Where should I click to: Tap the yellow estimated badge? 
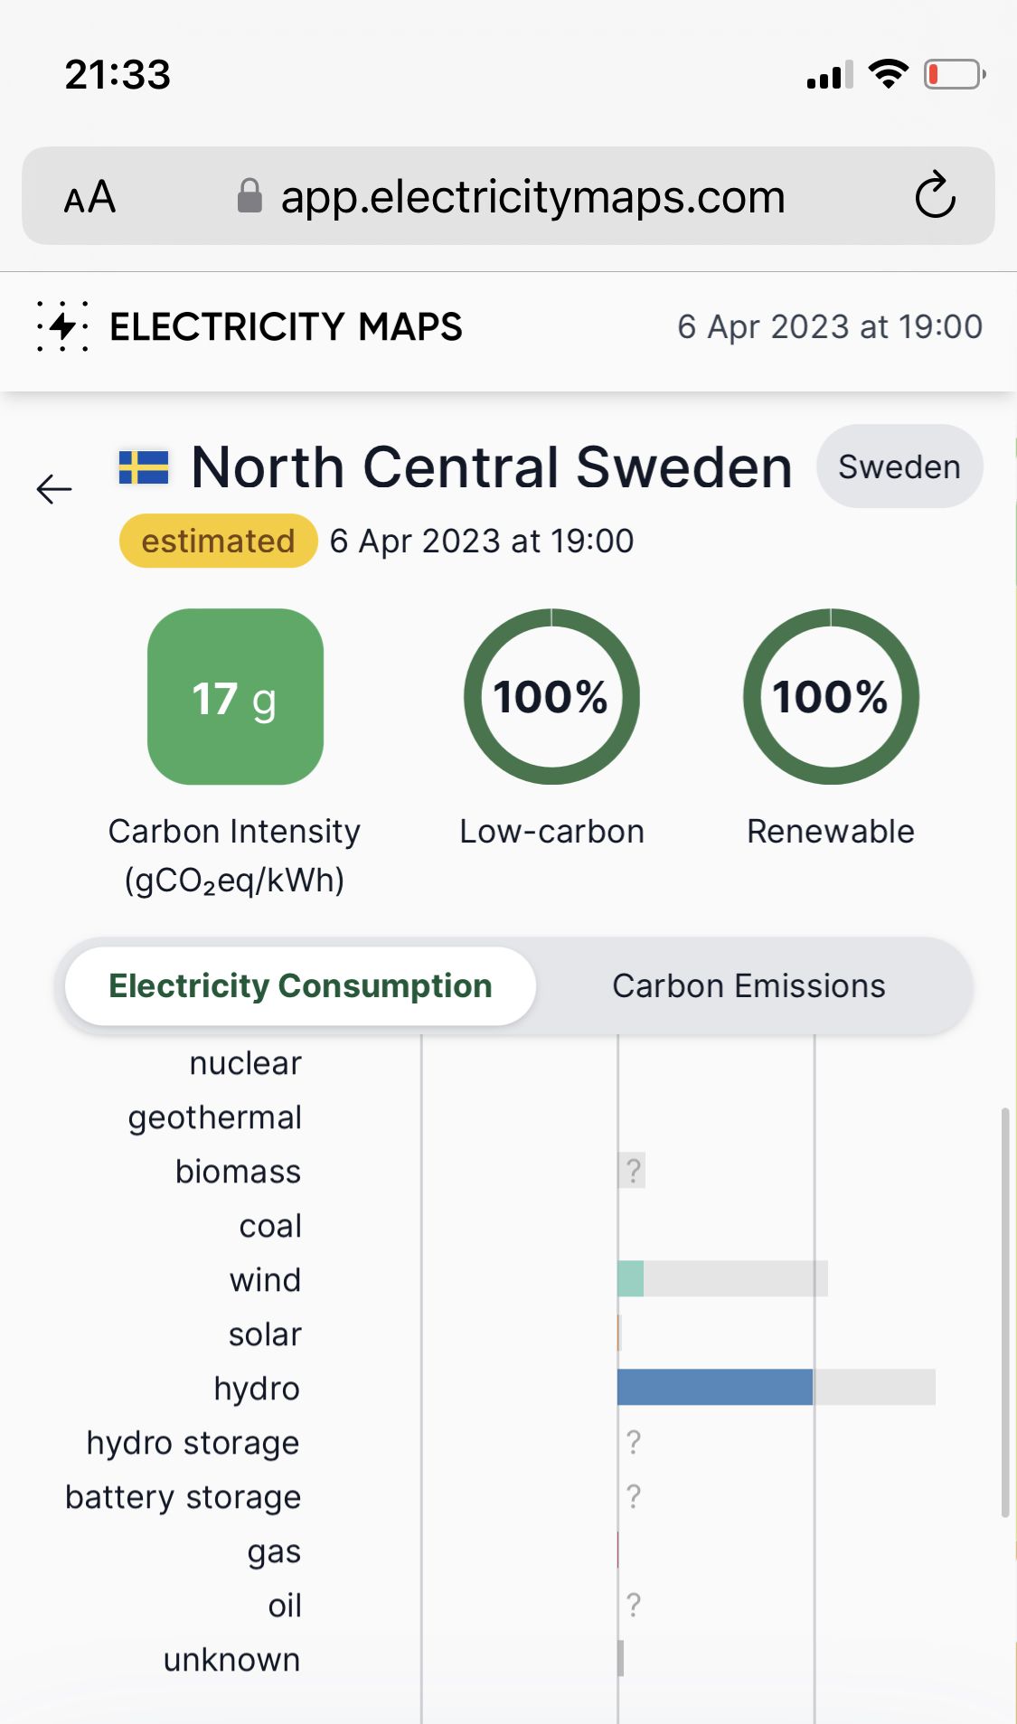[x=218, y=541]
